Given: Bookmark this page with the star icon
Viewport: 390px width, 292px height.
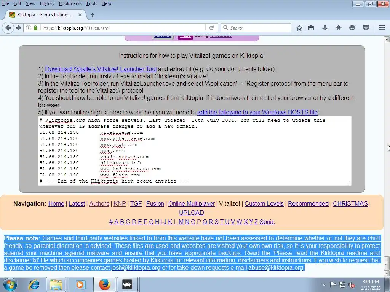Looking at the screenshot, I should 299,28.
